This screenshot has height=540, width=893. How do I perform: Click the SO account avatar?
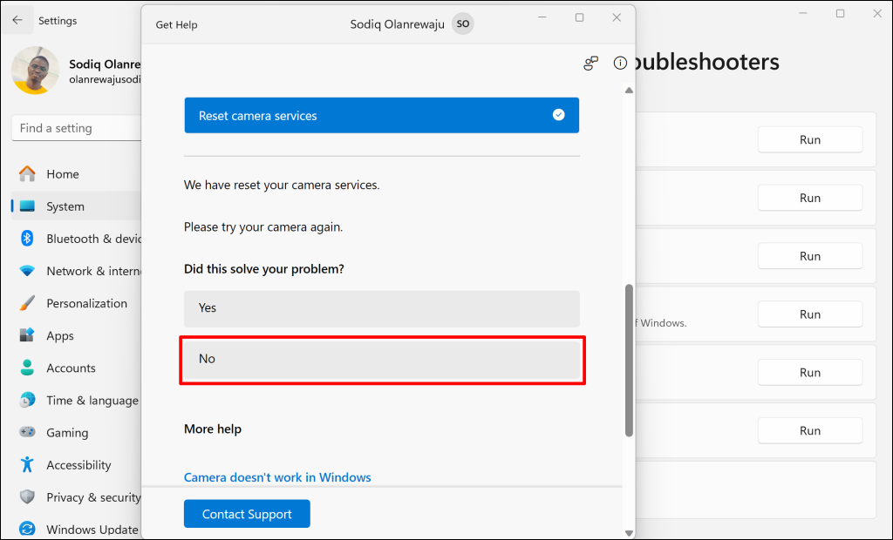[463, 24]
